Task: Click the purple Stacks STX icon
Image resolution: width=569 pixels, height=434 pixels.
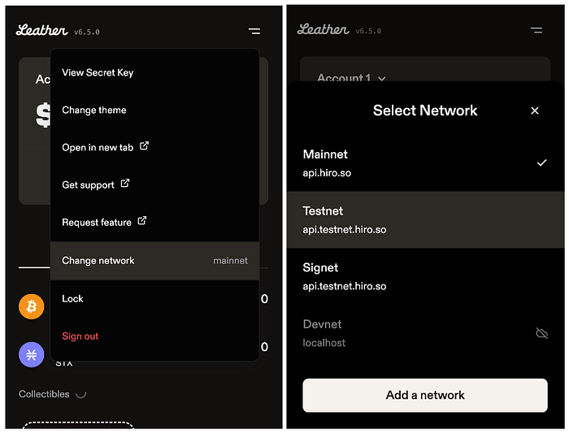Action: coord(32,354)
